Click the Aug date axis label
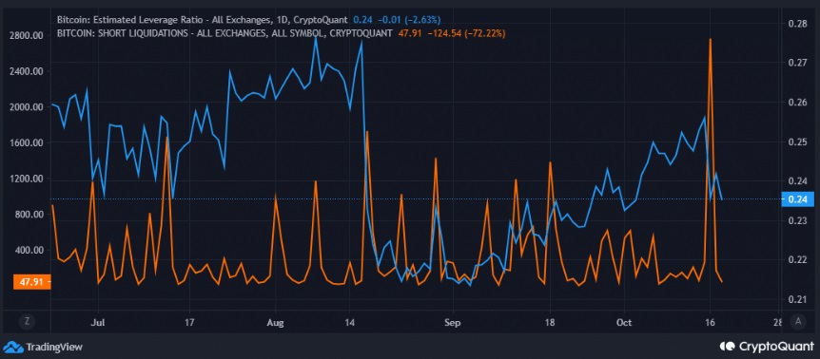Screen dimensions: 820x359 (x=275, y=323)
